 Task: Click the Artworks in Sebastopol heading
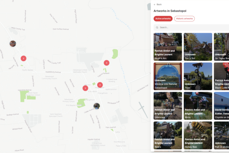point(170,11)
